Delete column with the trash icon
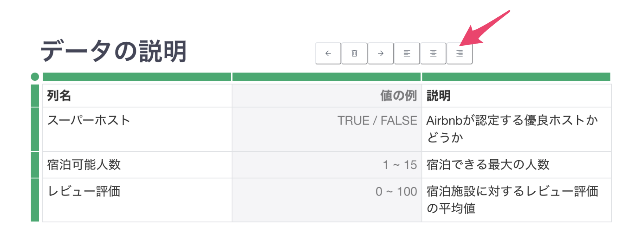Viewport: 631px width, 240px height. tap(354, 53)
